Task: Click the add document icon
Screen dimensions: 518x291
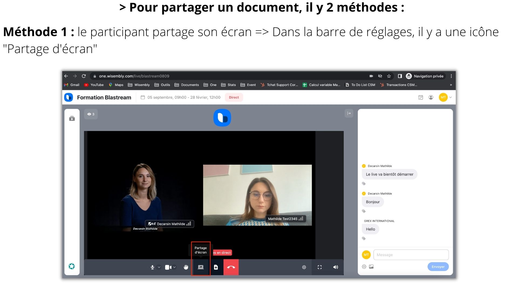Action: tap(216, 267)
